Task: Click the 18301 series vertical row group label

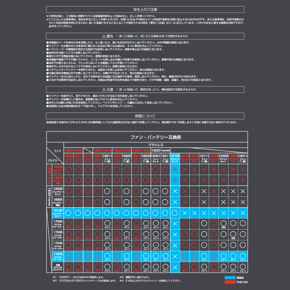Action: coord(49,196)
